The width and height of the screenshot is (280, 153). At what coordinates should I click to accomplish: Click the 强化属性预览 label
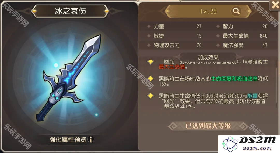68,140
